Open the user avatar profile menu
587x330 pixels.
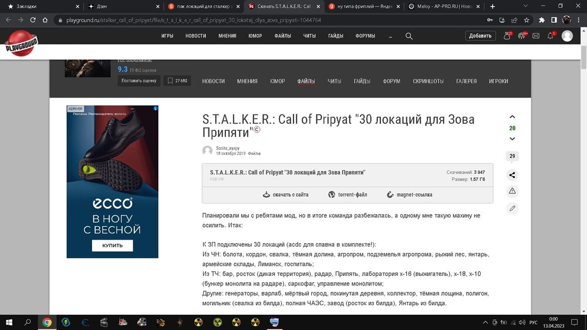pyautogui.click(x=567, y=36)
